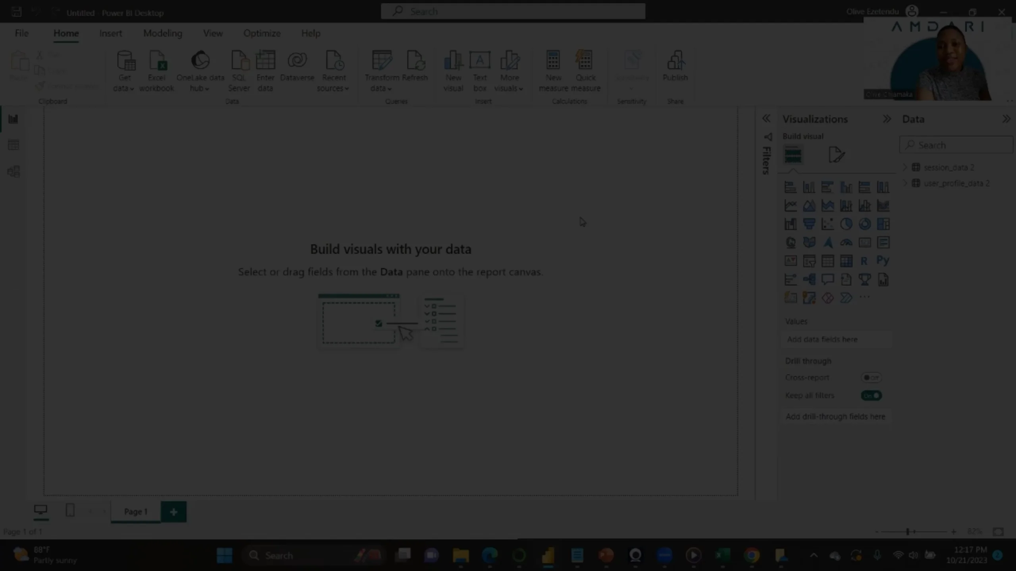1016x571 pixels.
Task: Select the Page 1 tab
Action: 136,512
